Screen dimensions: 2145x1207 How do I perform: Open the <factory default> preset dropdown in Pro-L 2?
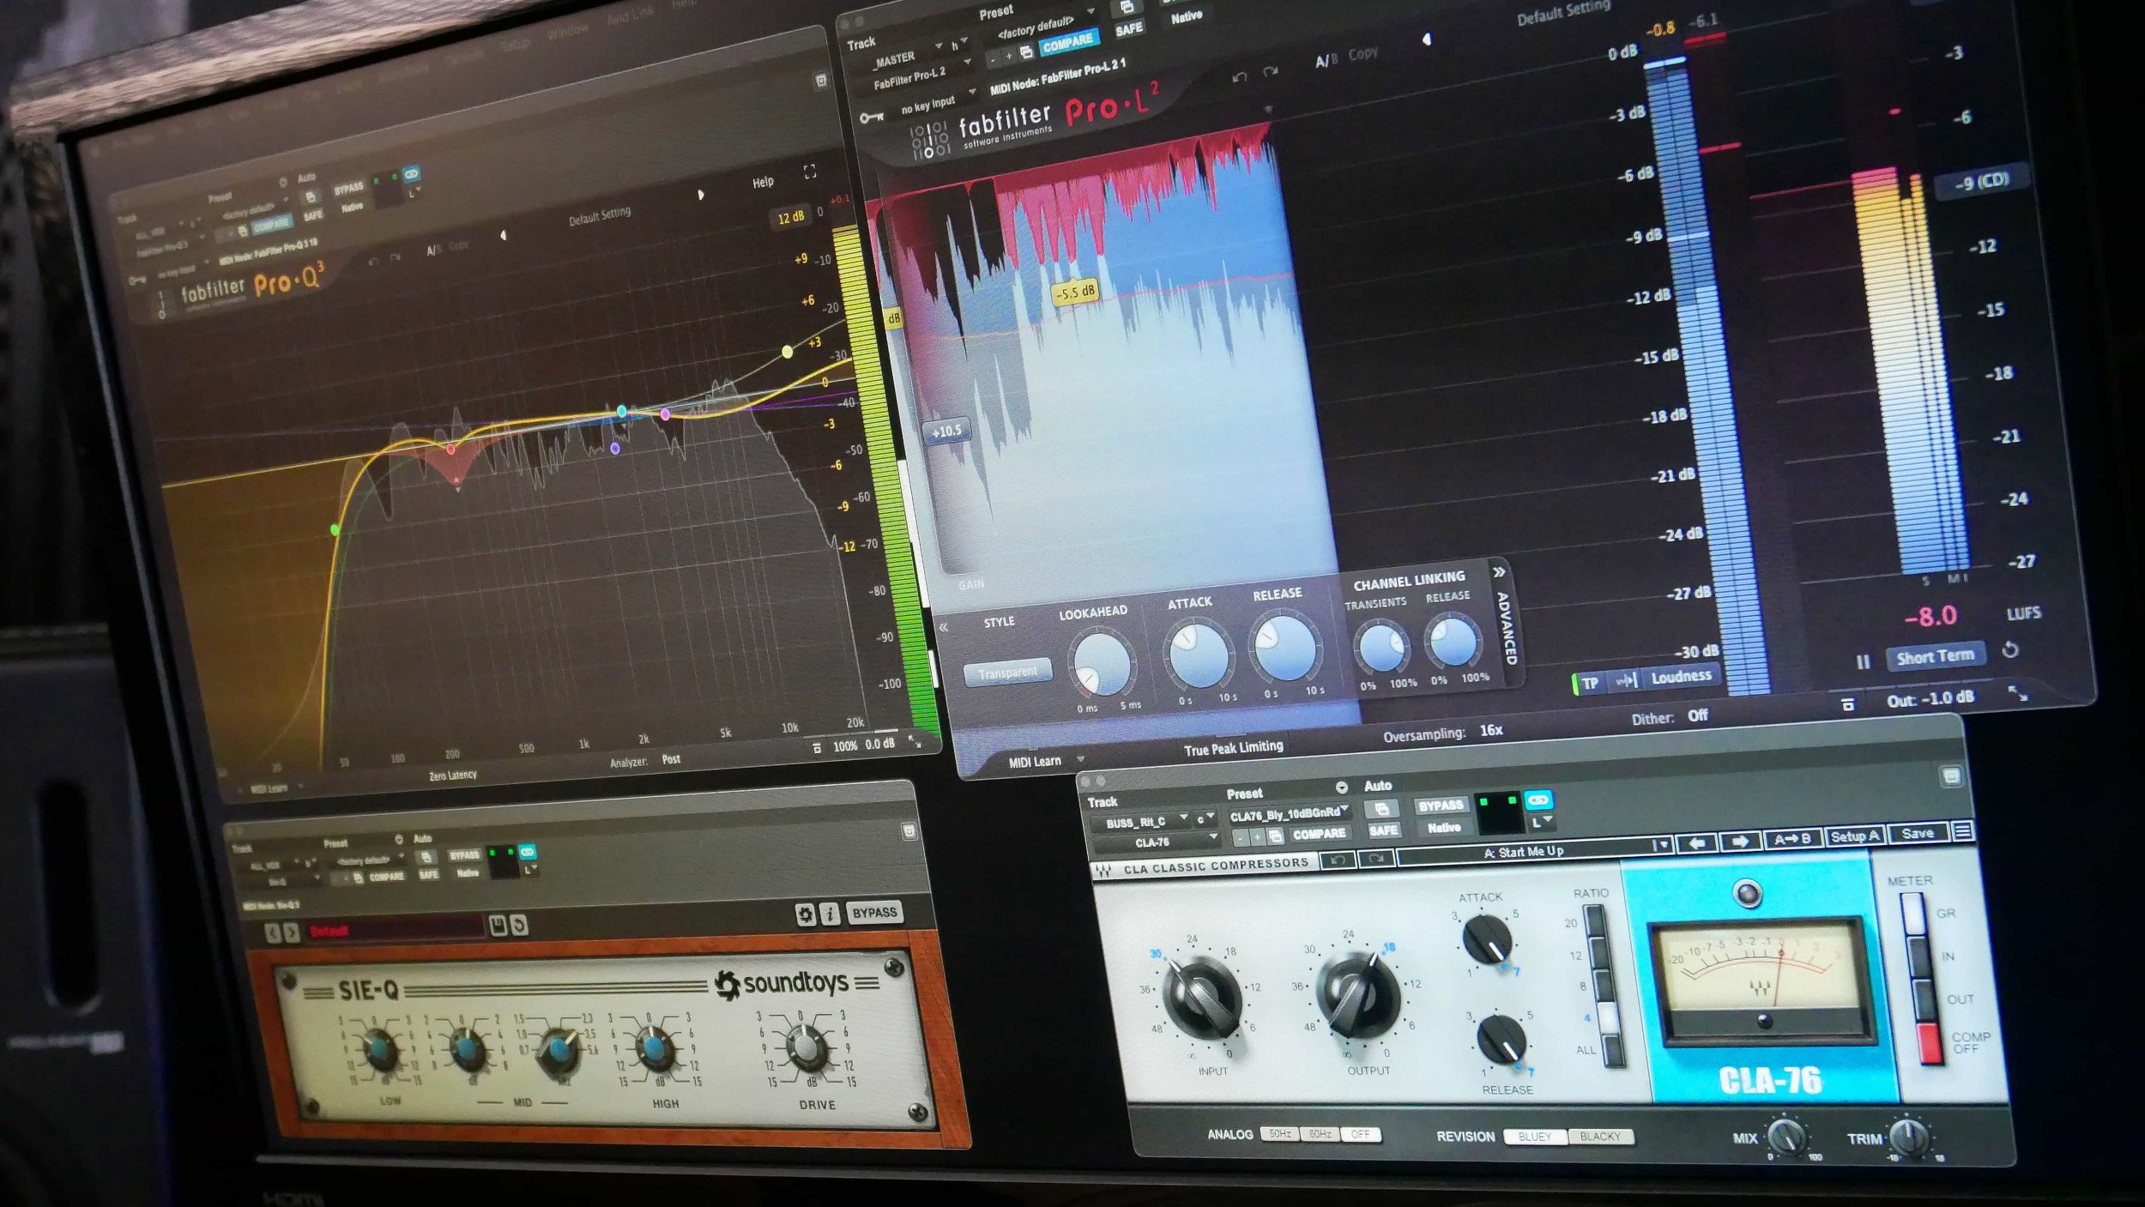(x=1044, y=27)
